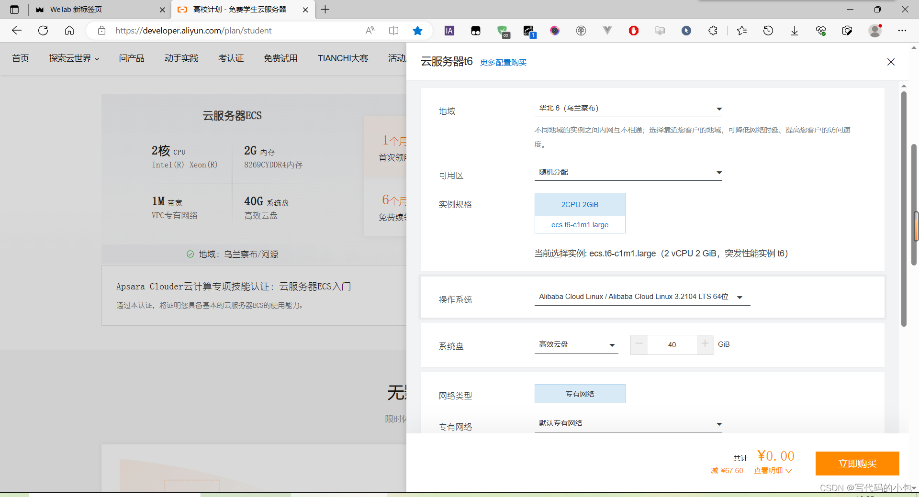Expand the 可用区 availability zone dropdown

[628, 172]
